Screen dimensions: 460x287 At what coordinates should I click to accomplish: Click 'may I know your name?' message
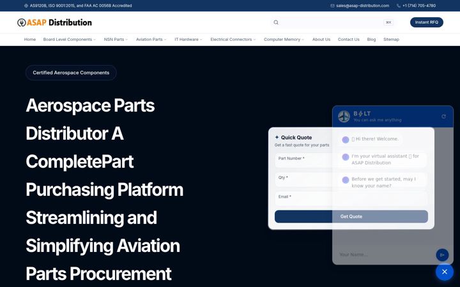coord(383,182)
